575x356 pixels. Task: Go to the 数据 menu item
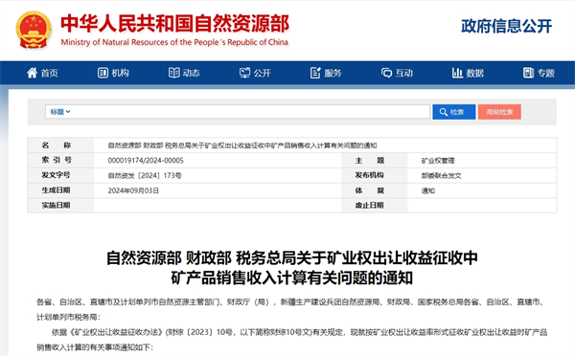[x=475, y=74]
